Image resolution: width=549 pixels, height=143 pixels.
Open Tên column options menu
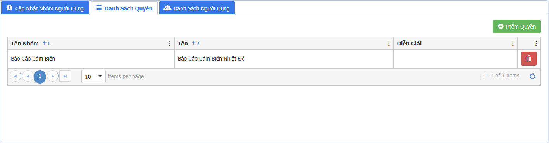click(389, 44)
